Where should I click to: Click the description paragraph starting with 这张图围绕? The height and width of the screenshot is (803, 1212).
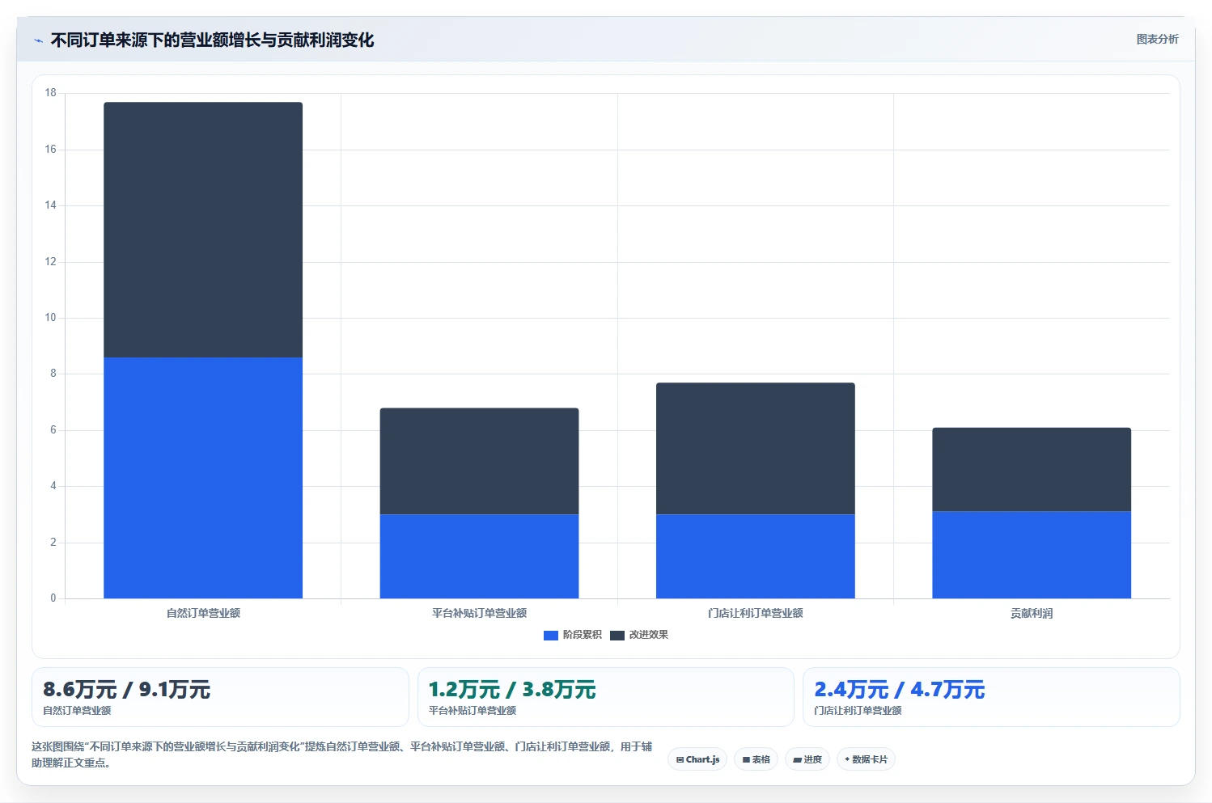pyautogui.click(x=342, y=754)
